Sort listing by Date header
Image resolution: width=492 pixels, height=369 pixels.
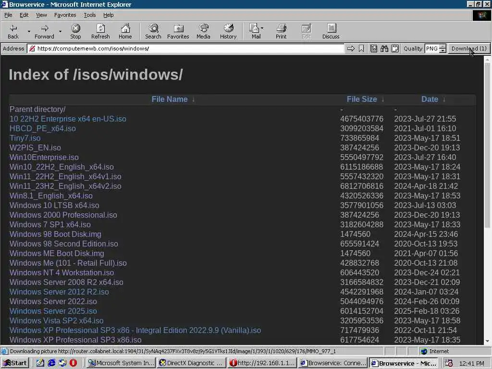(x=430, y=99)
